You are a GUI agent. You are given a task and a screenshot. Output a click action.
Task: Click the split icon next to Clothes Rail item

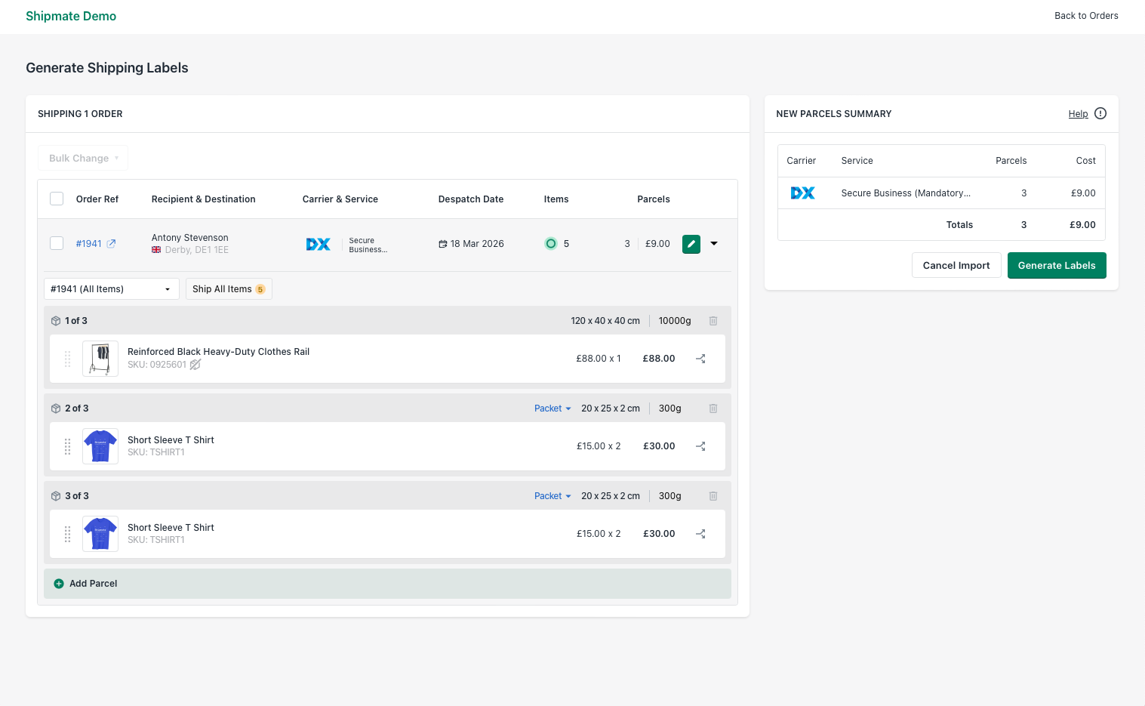coord(700,358)
